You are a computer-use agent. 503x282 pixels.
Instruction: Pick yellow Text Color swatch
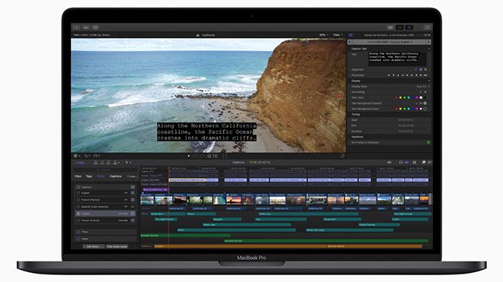pyautogui.click(x=400, y=97)
